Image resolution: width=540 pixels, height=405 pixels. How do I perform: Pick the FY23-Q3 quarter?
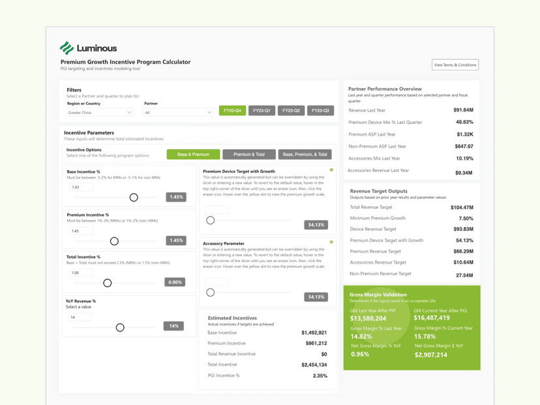pos(320,111)
